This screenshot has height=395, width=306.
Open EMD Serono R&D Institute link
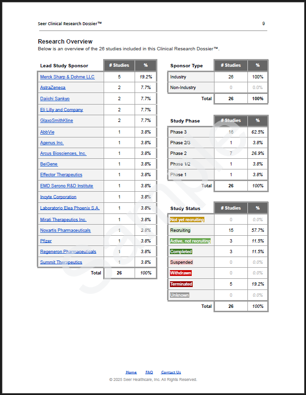point(66,186)
